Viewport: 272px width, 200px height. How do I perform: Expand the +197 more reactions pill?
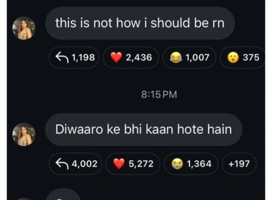point(239,164)
